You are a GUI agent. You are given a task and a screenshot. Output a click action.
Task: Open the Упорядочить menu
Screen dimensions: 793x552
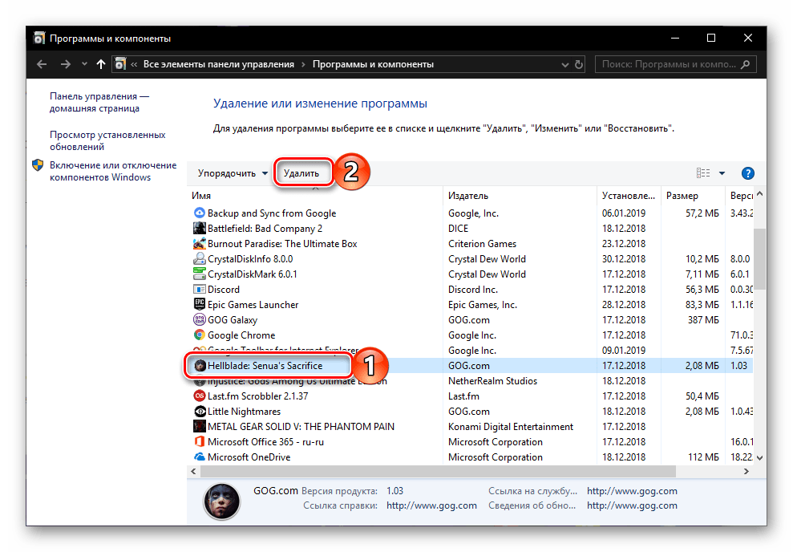pyautogui.click(x=233, y=173)
